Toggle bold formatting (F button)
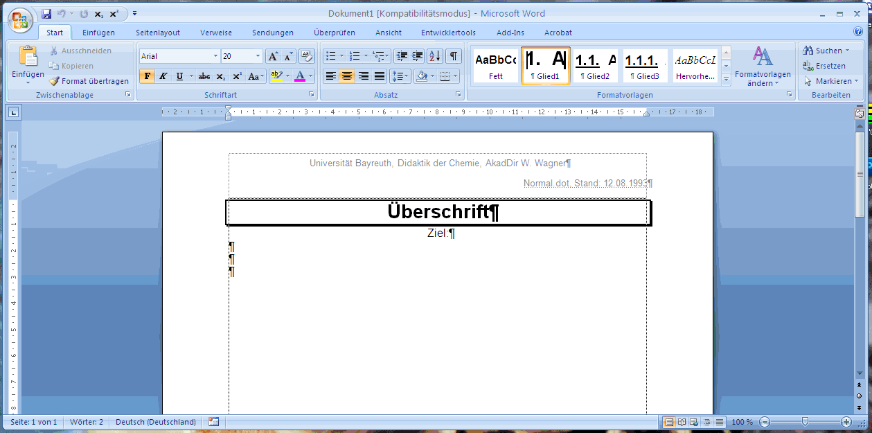The height and width of the screenshot is (433, 872). [147, 76]
